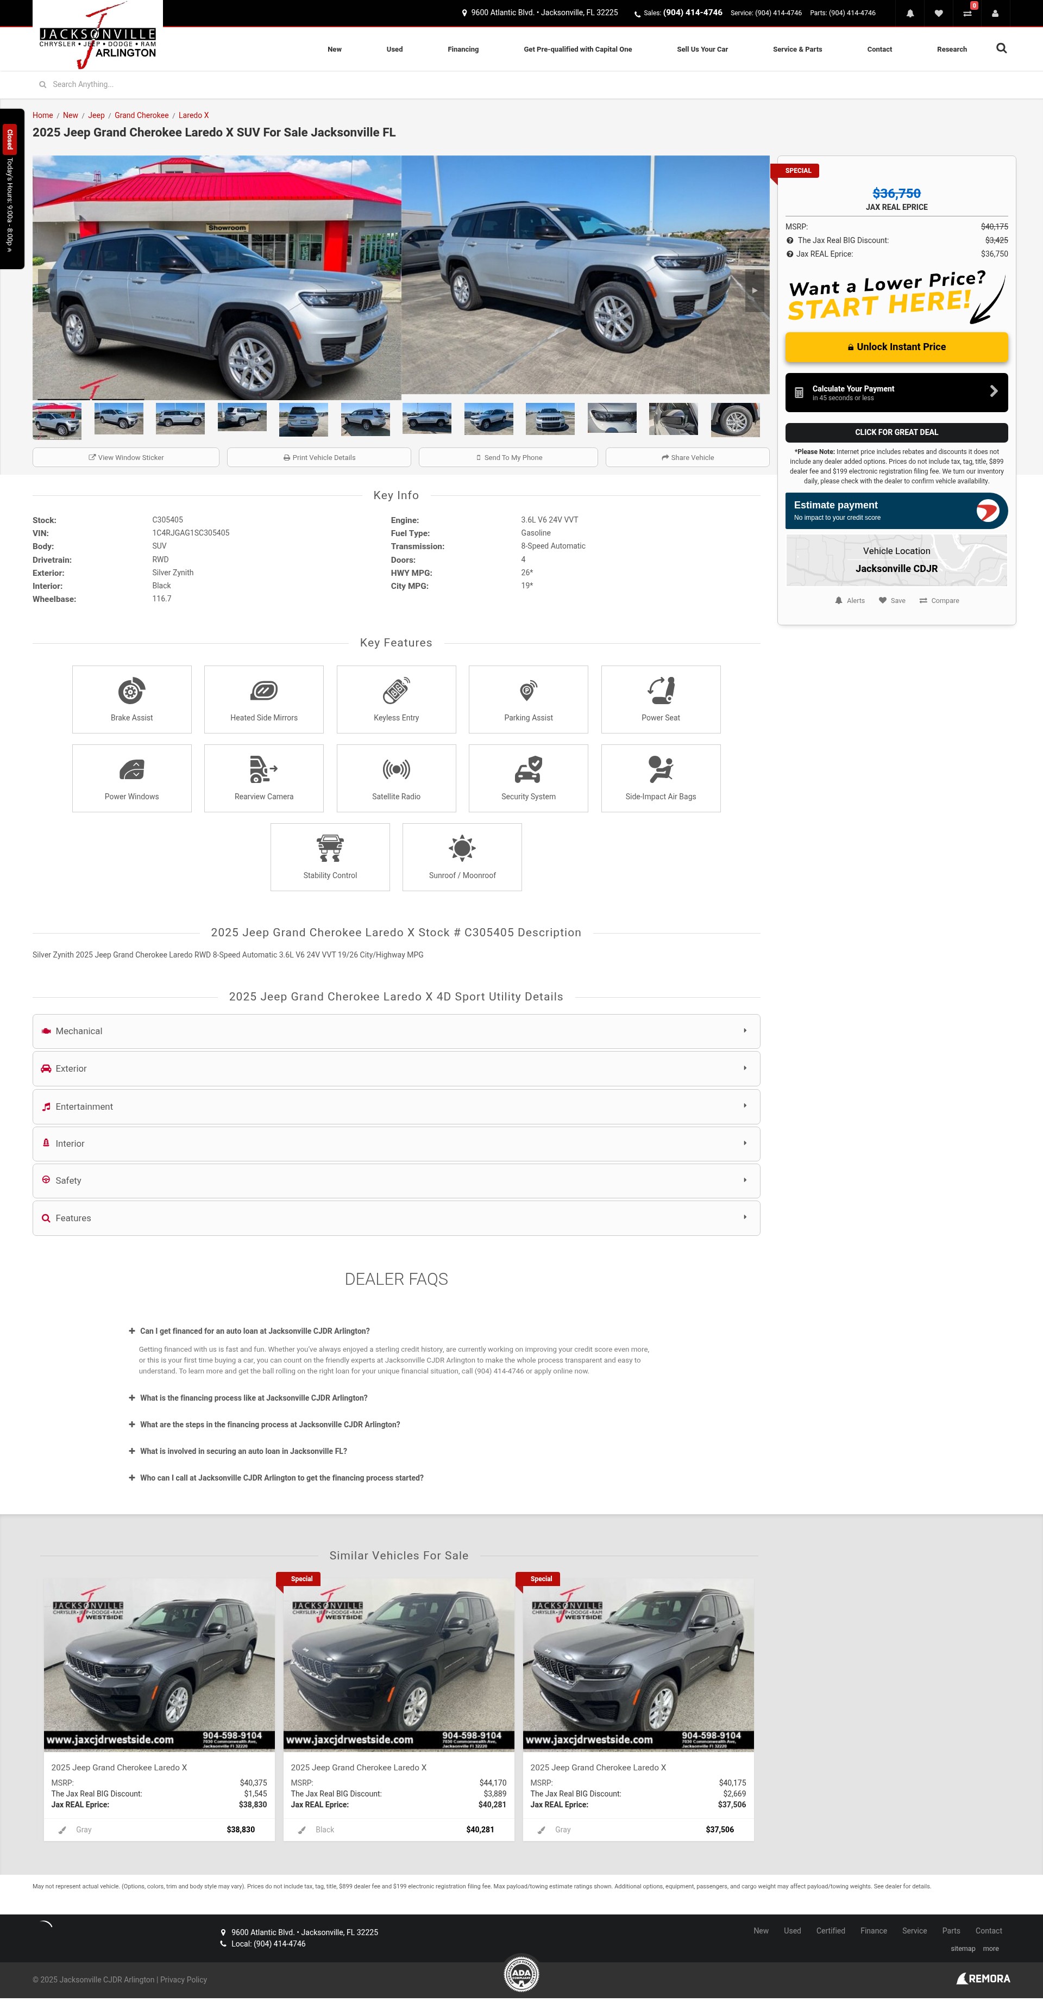Expand the Exterior details section

396,1068
